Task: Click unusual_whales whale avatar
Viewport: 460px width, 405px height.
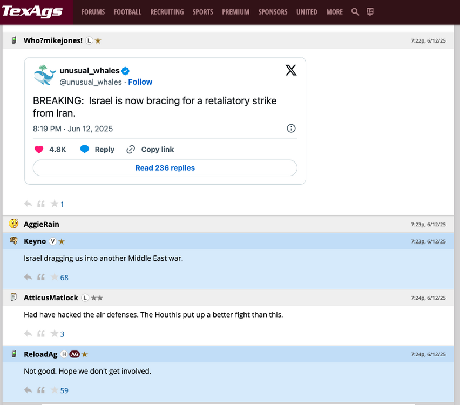Action: (x=45, y=76)
